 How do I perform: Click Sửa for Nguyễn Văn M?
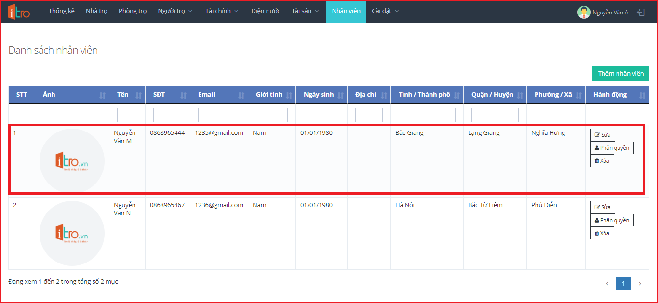click(602, 135)
